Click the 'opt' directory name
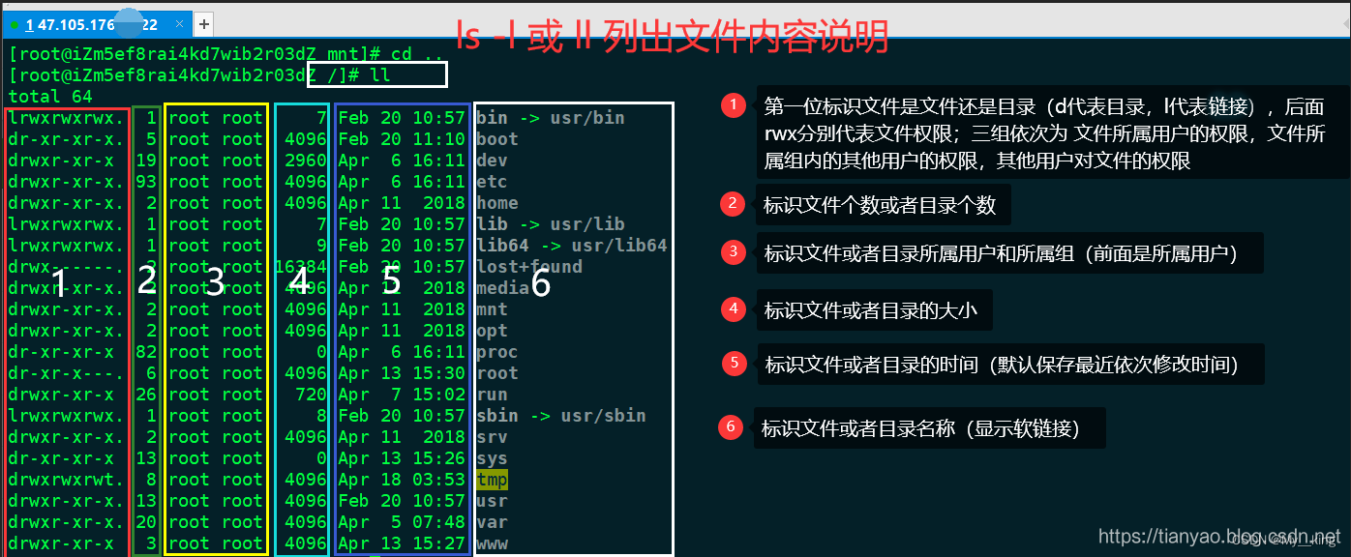The height and width of the screenshot is (557, 1351). [492, 331]
